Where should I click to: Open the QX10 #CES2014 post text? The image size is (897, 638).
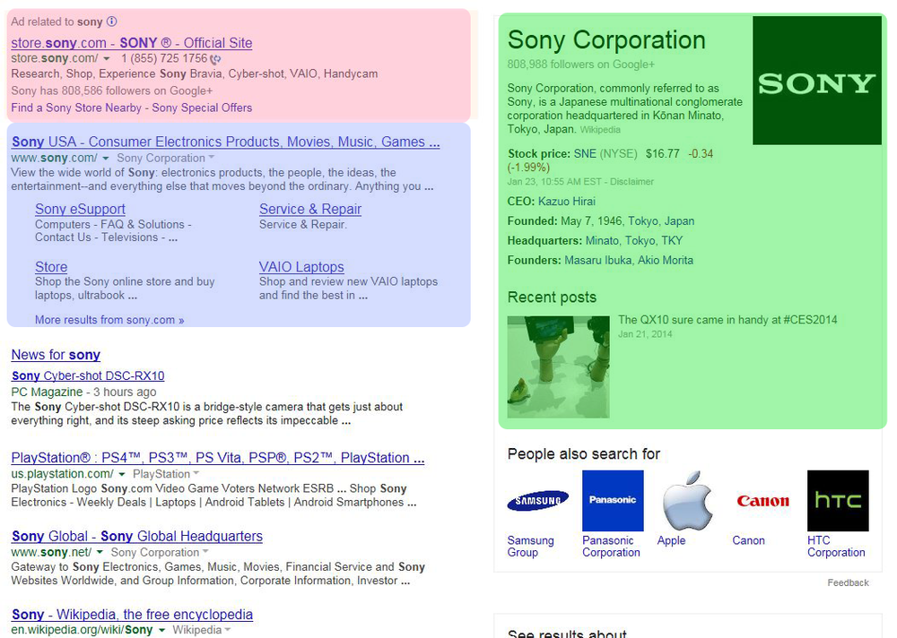point(727,320)
